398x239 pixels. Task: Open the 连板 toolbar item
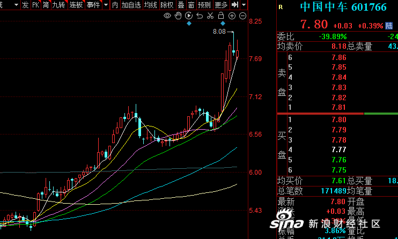(76, 5)
